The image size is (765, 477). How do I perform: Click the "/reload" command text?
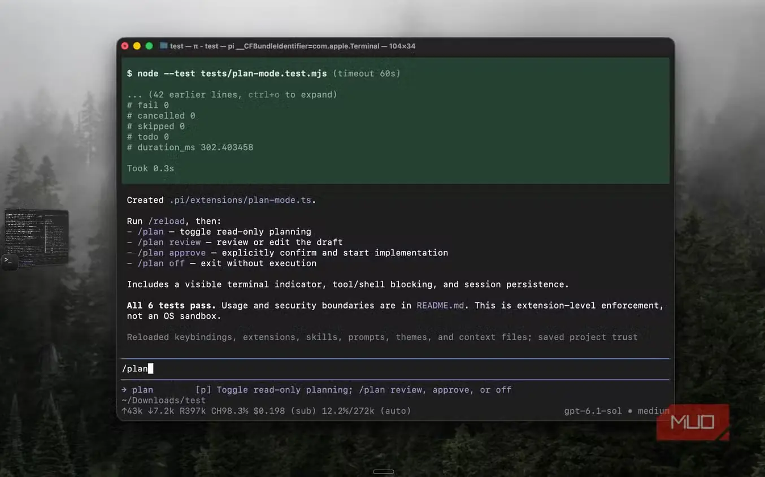click(166, 221)
